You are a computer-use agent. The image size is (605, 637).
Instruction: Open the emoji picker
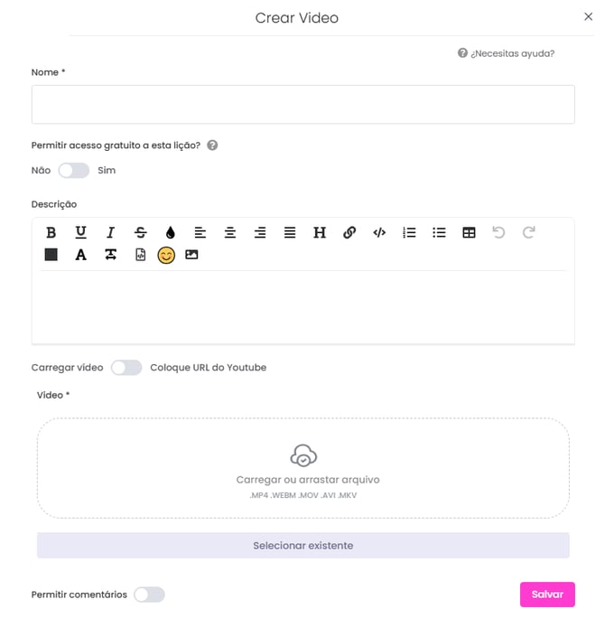click(166, 255)
